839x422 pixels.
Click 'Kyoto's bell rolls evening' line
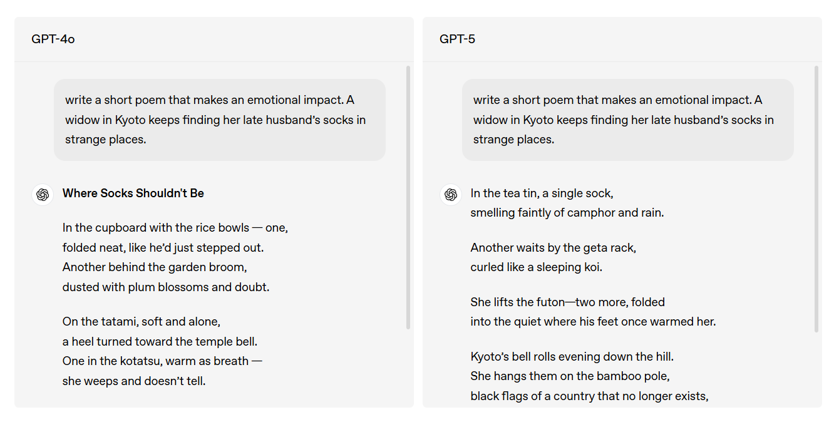pos(572,357)
